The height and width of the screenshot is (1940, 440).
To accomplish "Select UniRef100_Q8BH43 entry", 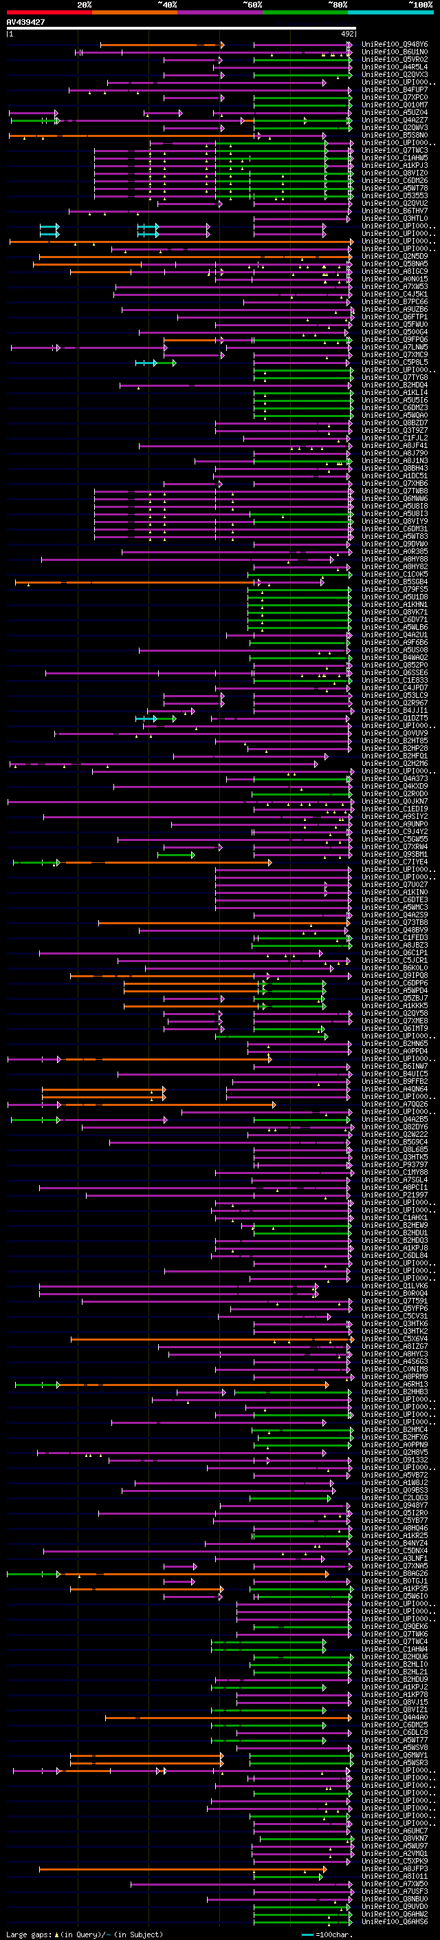I will click(395, 469).
